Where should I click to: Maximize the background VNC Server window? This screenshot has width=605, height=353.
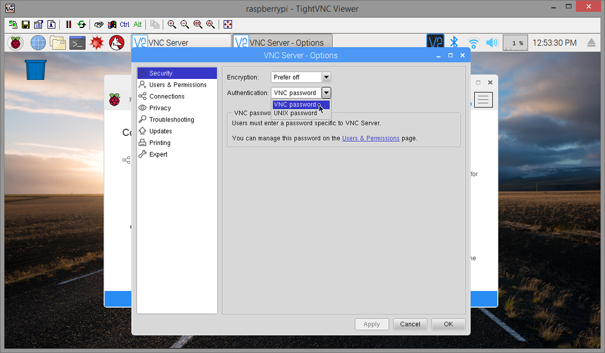[478, 83]
